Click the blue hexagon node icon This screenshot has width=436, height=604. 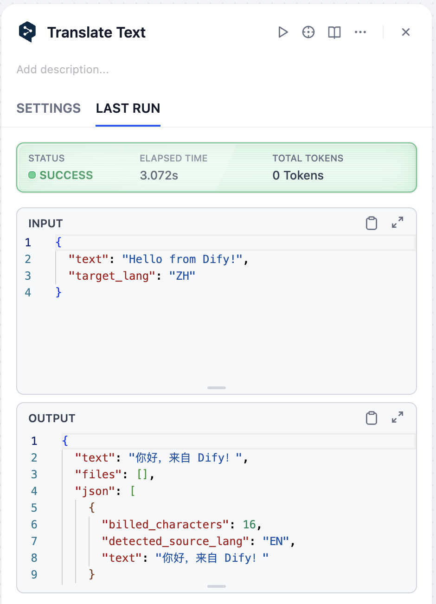27,32
